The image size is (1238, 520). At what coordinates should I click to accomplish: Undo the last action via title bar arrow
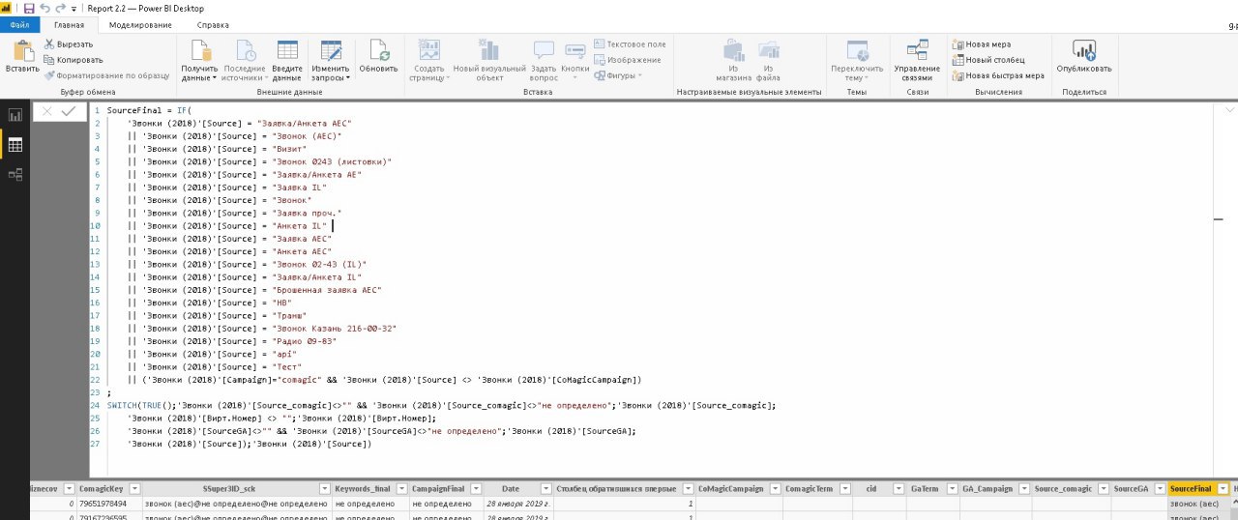click(x=44, y=8)
